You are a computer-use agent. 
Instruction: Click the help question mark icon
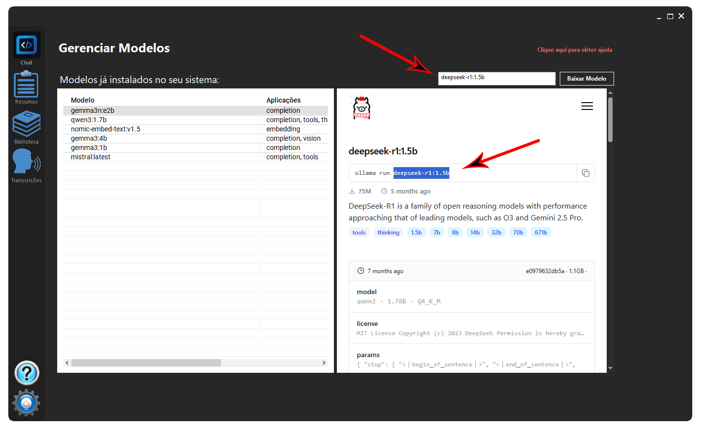[27, 373]
